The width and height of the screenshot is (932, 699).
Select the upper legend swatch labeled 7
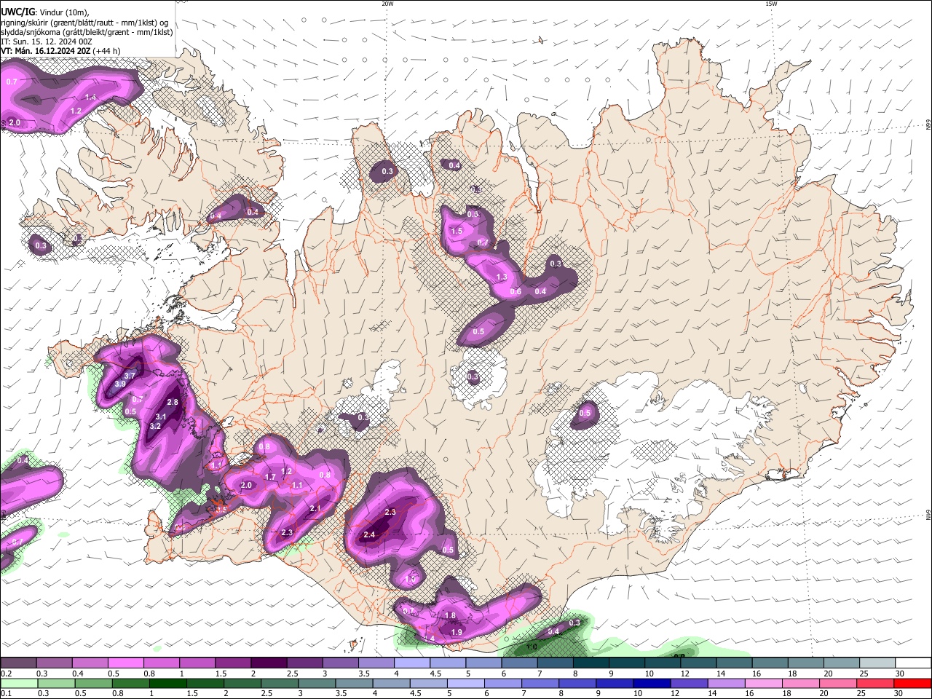(555, 663)
